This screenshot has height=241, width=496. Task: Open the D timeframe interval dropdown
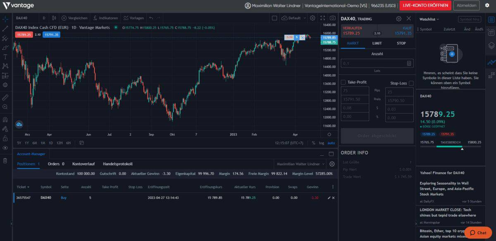click(x=43, y=18)
